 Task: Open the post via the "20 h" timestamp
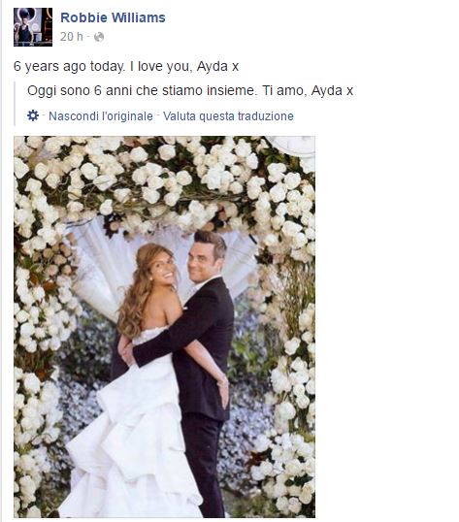point(71,37)
